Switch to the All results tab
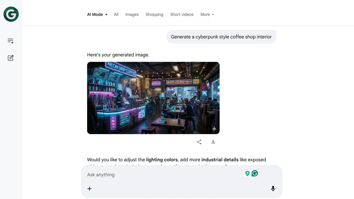This screenshot has height=199, width=354. (116, 14)
